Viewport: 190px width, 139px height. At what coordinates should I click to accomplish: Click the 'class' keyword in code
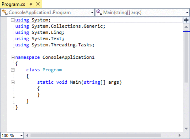pos(33,70)
